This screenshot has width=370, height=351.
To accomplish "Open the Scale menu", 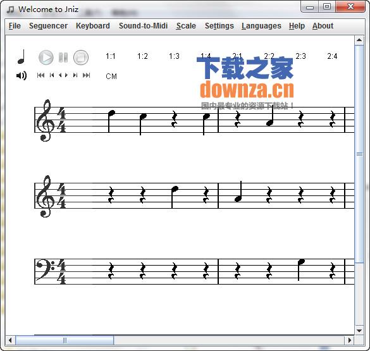I will tap(186, 26).
